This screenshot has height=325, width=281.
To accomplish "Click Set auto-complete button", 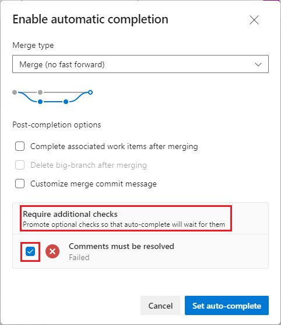I will (x=227, y=306).
